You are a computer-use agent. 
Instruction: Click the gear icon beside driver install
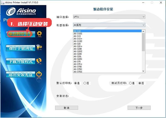pos(39,34)
